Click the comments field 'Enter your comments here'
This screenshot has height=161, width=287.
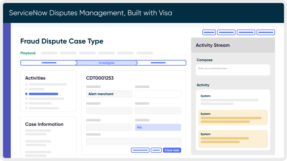(x=233, y=70)
